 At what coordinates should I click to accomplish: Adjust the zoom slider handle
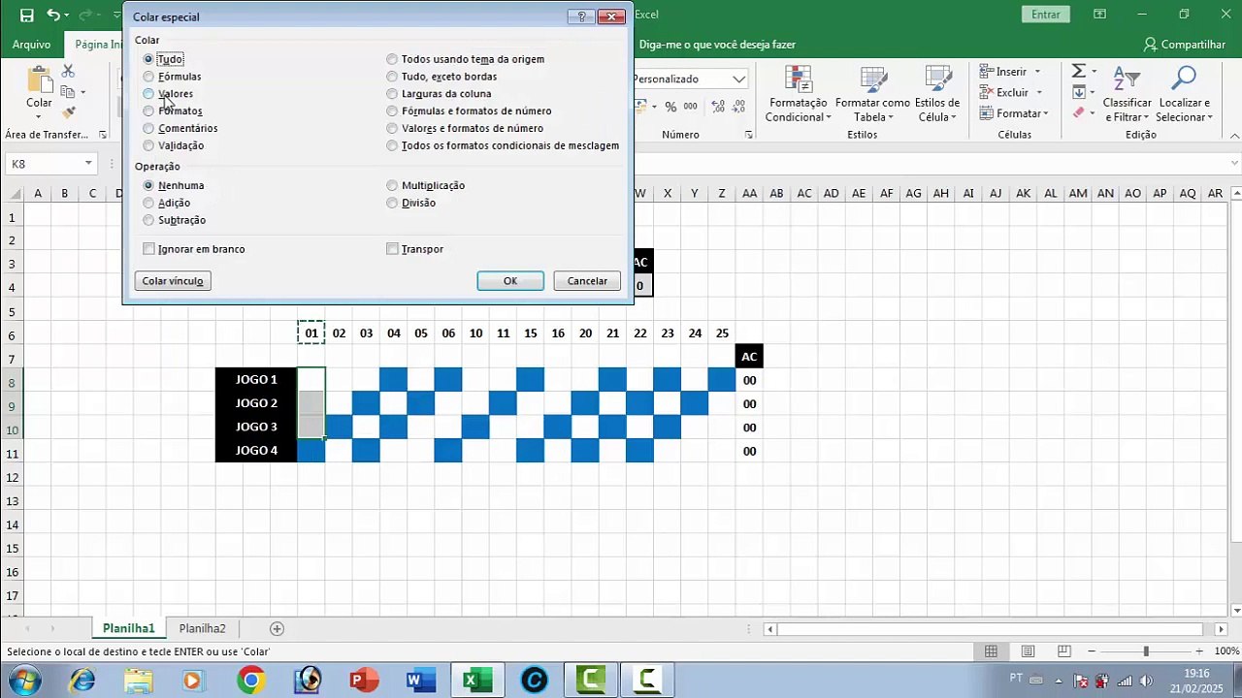(x=1146, y=651)
